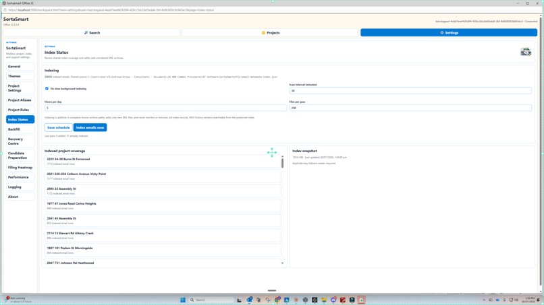544x305 pixels.
Task: Show hidden system tray icons chevron
Action: click(484, 300)
